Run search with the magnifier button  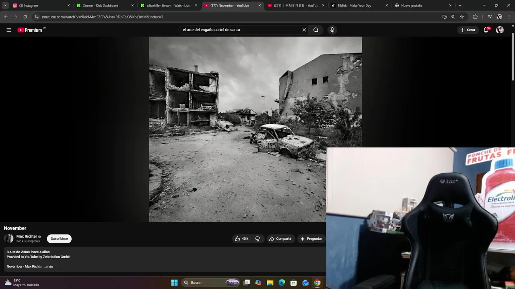click(316, 30)
